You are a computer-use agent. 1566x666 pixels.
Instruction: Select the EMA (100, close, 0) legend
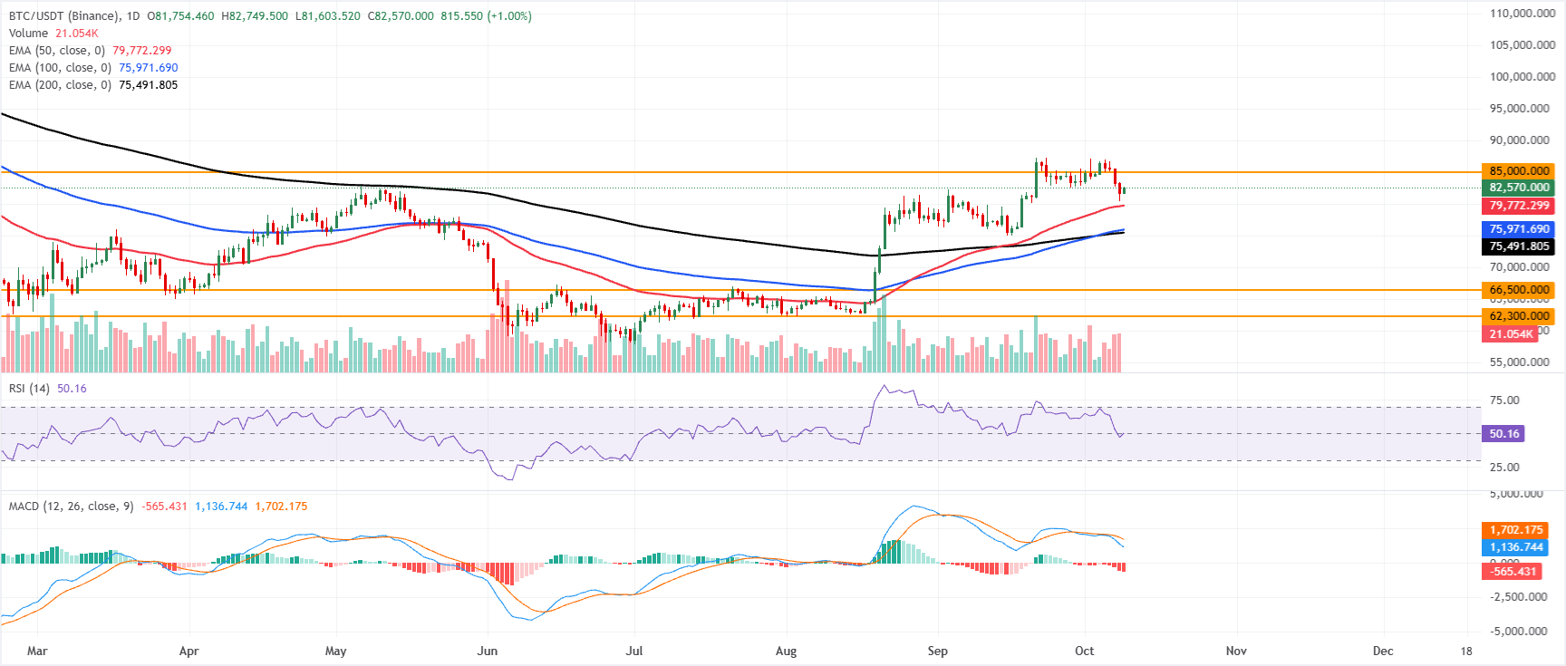tap(93, 68)
